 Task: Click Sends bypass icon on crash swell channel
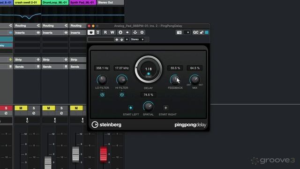pyautogui.click(x=38, y=67)
